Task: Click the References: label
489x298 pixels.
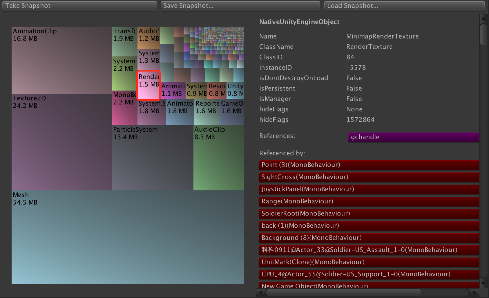Action: click(277, 136)
